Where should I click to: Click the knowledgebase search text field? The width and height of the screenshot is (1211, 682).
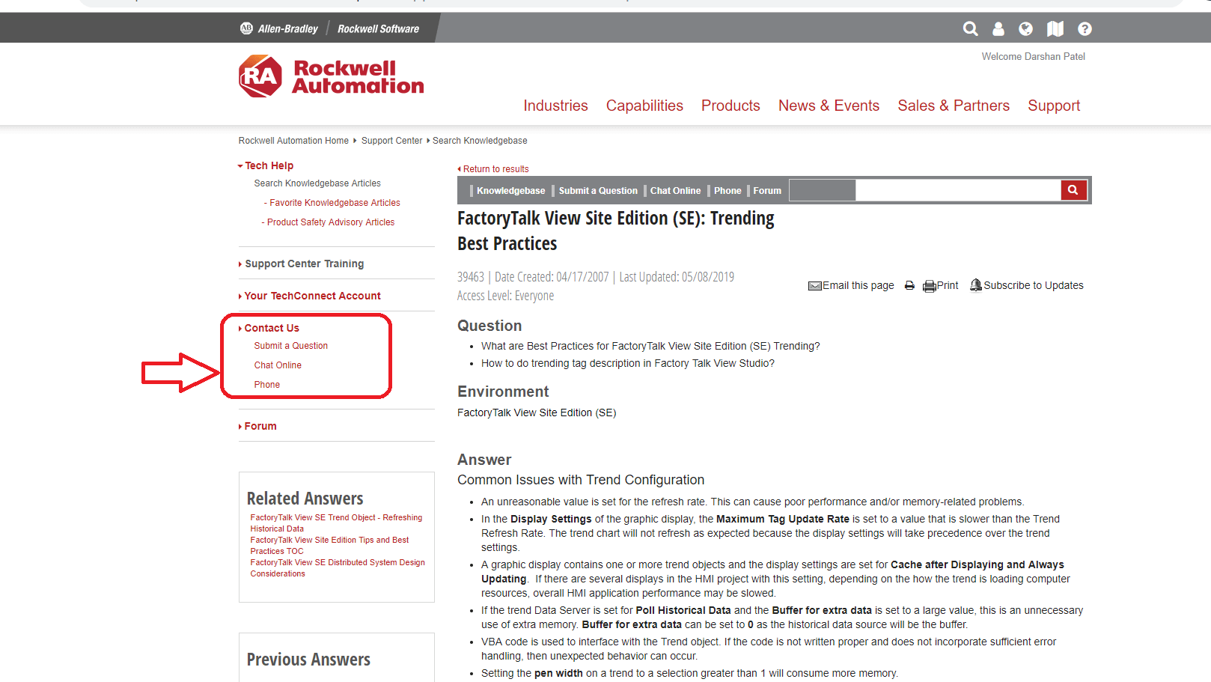[957, 190]
